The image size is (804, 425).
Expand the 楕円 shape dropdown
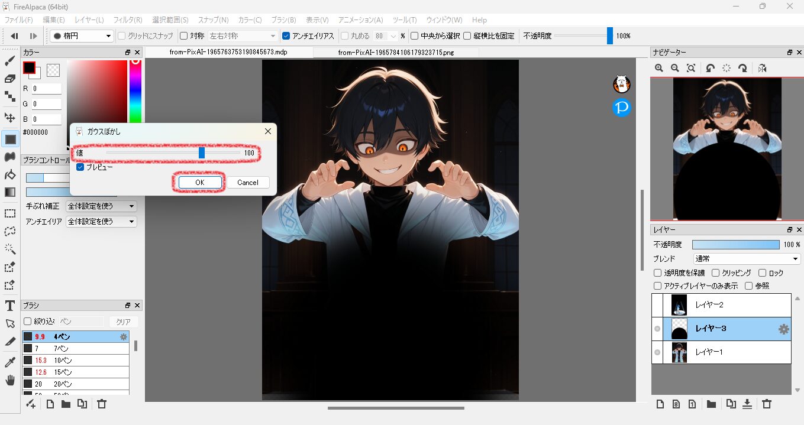[82, 36]
